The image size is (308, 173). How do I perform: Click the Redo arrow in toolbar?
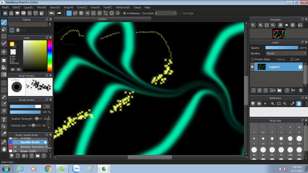(x=59, y=13)
